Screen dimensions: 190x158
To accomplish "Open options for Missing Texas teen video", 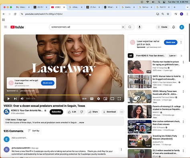I will [x=183, y=92].
